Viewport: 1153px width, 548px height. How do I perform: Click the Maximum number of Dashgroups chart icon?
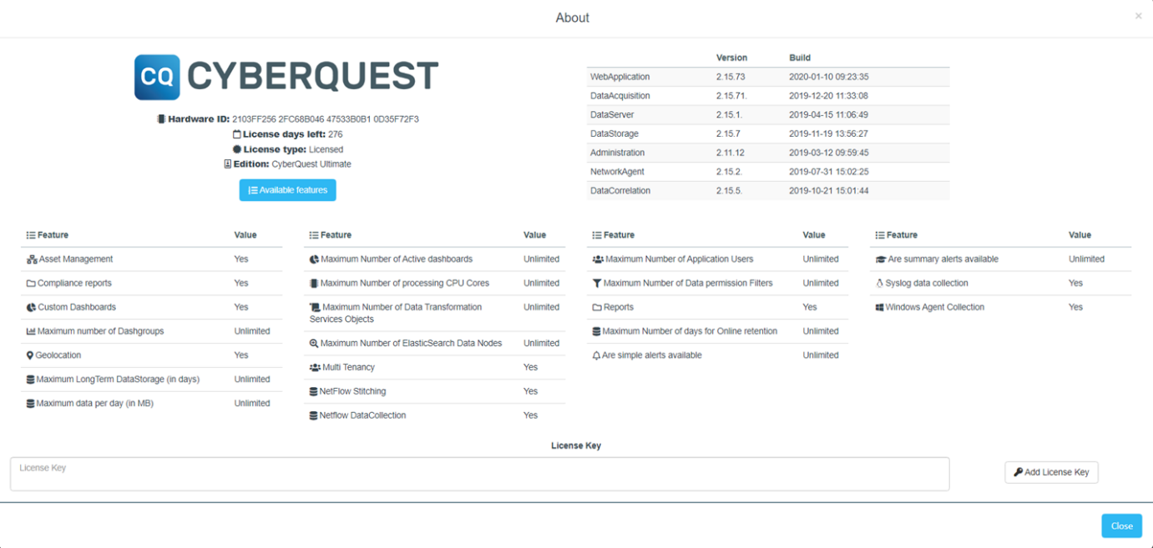31,331
